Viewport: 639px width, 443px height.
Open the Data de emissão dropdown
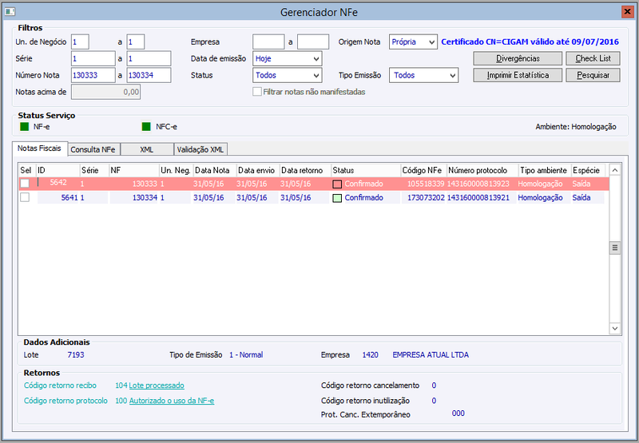click(x=288, y=58)
